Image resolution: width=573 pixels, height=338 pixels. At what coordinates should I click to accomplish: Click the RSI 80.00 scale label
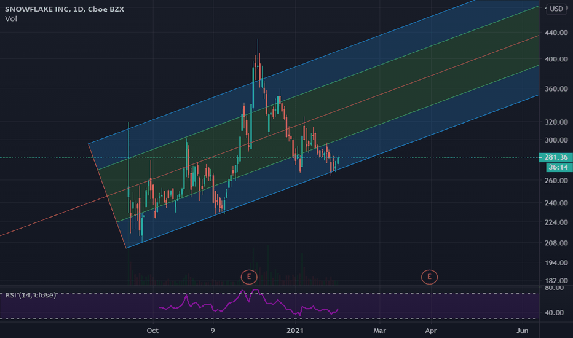point(554,288)
